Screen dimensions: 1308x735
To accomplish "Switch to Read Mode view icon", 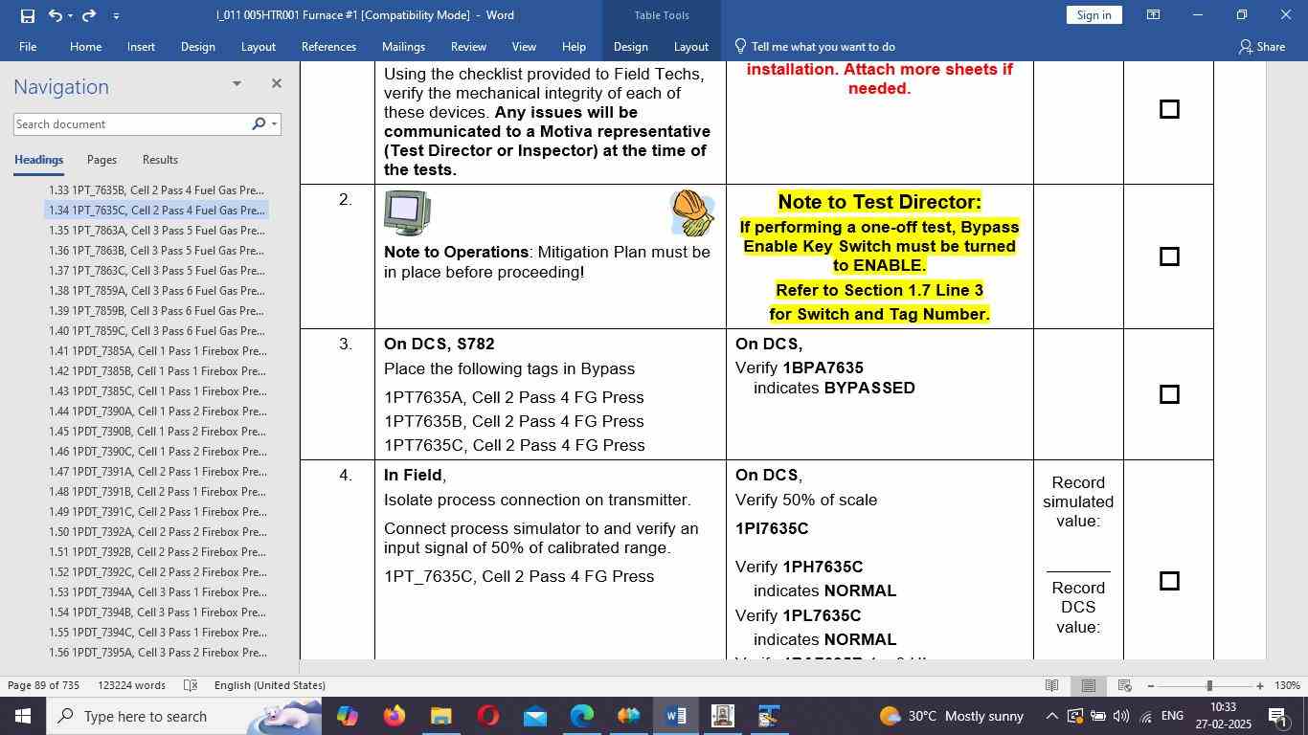I will (1051, 685).
